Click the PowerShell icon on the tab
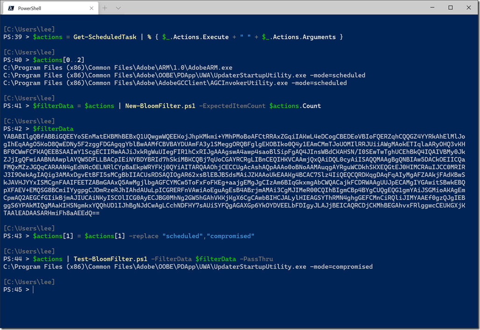This screenshot has height=330, width=480. click(11, 8)
